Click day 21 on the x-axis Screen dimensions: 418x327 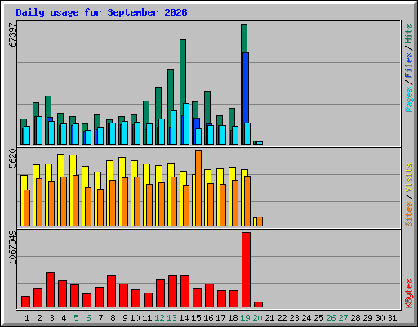coord(269,318)
